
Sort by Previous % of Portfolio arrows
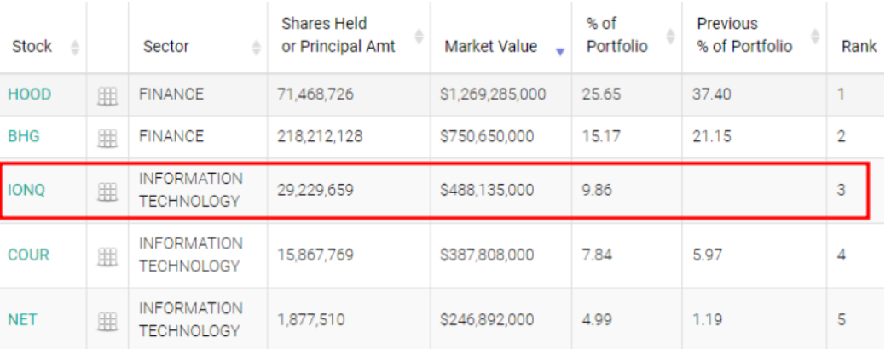point(815,36)
